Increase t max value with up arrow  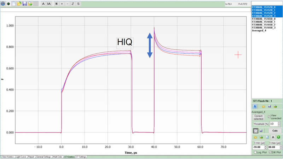click(x=280, y=146)
